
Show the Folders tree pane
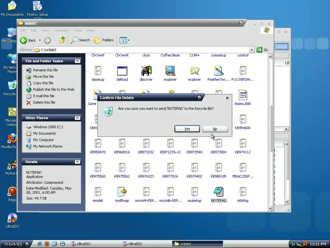[104, 40]
